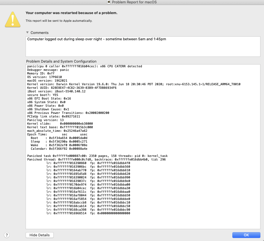The width and height of the screenshot is (264, 241).
Task: Click backtrace row lr 0xfffffff016968514
Action: 88,213
